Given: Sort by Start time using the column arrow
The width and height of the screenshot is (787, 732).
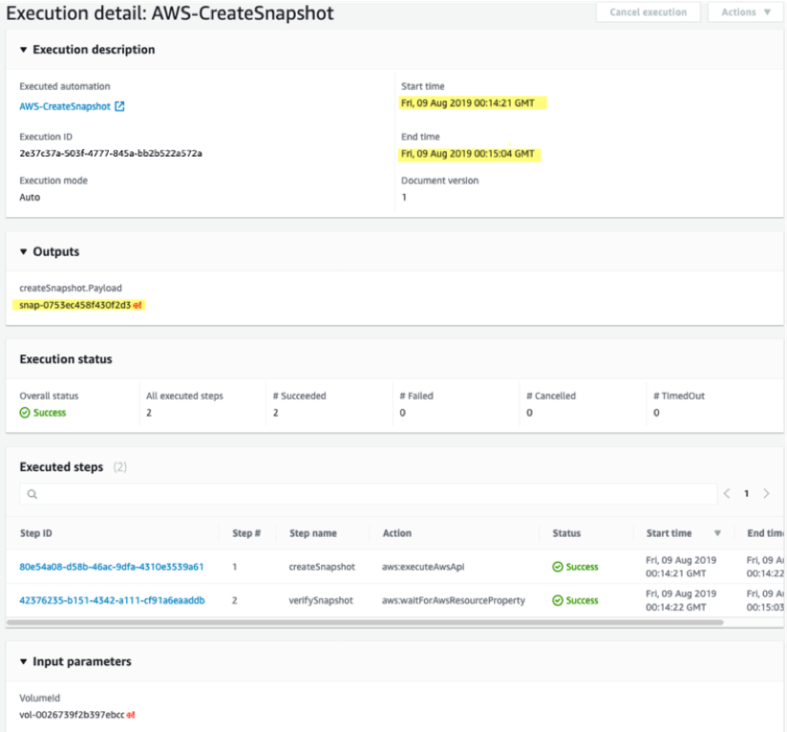Looking at the screenshot, I should pyautogui.click(x=717, y=533).
